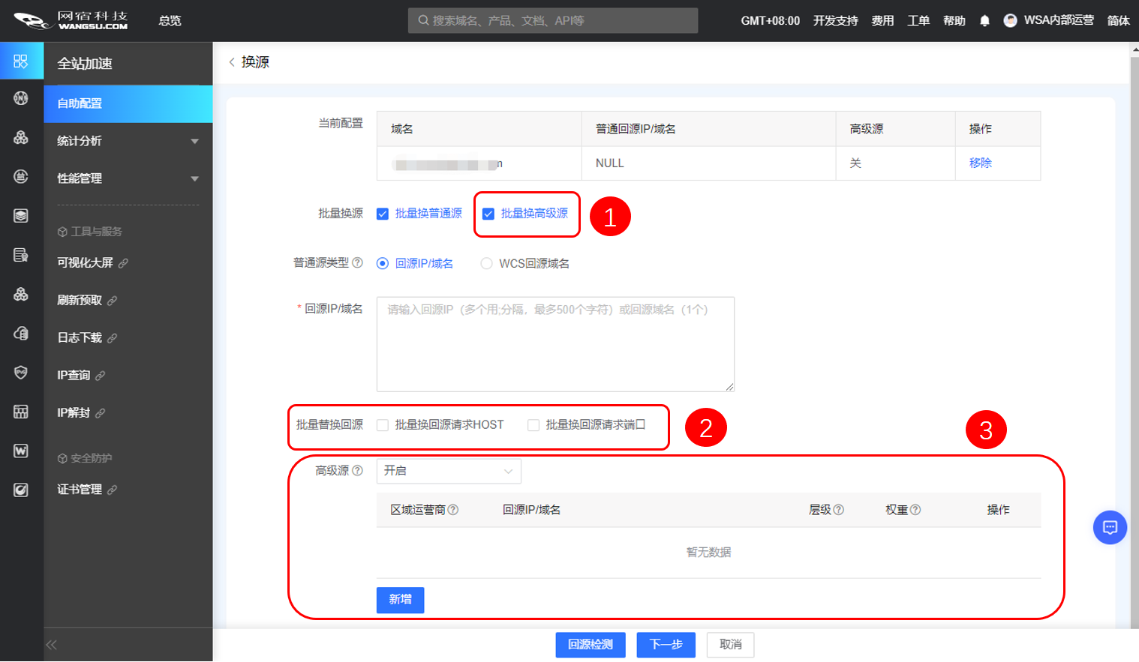The height and width of the screenshot is (662, 1139).
Task: Click help icon next to 普通源类型
Action: coord(357,263)
